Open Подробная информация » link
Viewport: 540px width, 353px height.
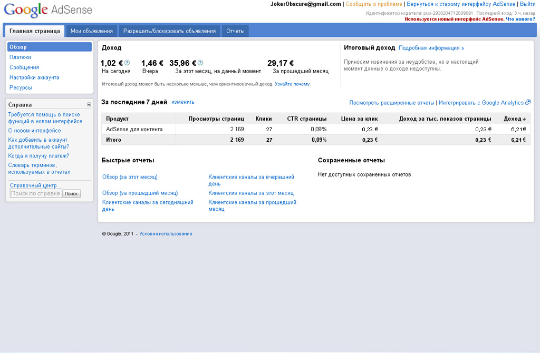(431, 48)
